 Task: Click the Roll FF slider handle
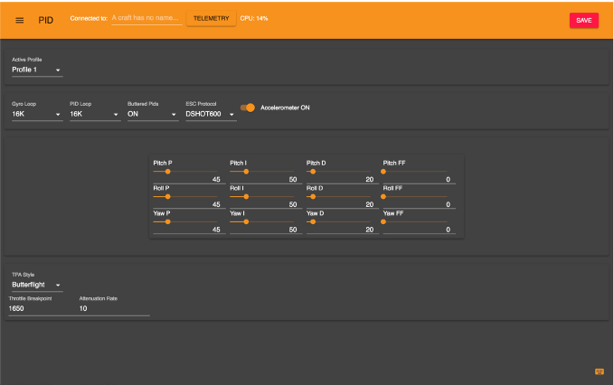point(383,196)
